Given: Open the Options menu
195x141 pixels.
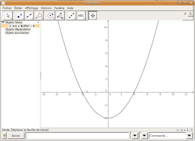Looking at the screenshot, I should click(x=46, y=8).
